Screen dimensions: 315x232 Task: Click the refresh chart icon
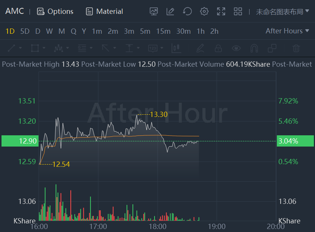tap(187, 11)
